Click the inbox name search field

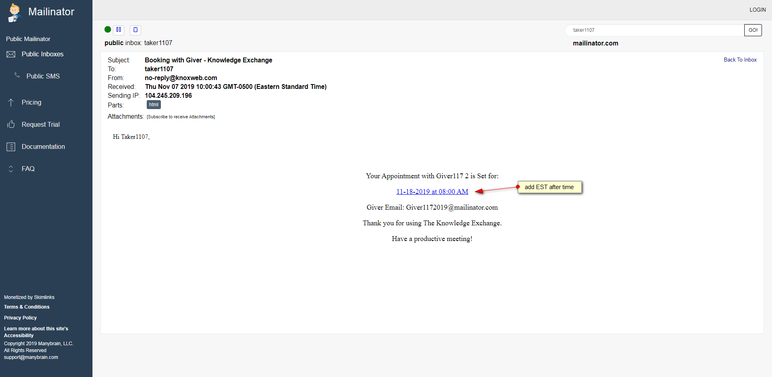(x=655, y=30)
